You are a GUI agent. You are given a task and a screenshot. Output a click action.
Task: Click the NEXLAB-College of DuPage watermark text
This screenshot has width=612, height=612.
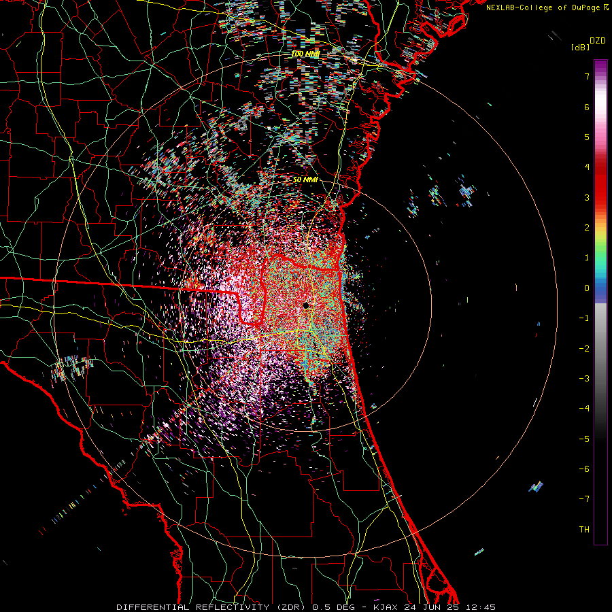click(543, 7)
